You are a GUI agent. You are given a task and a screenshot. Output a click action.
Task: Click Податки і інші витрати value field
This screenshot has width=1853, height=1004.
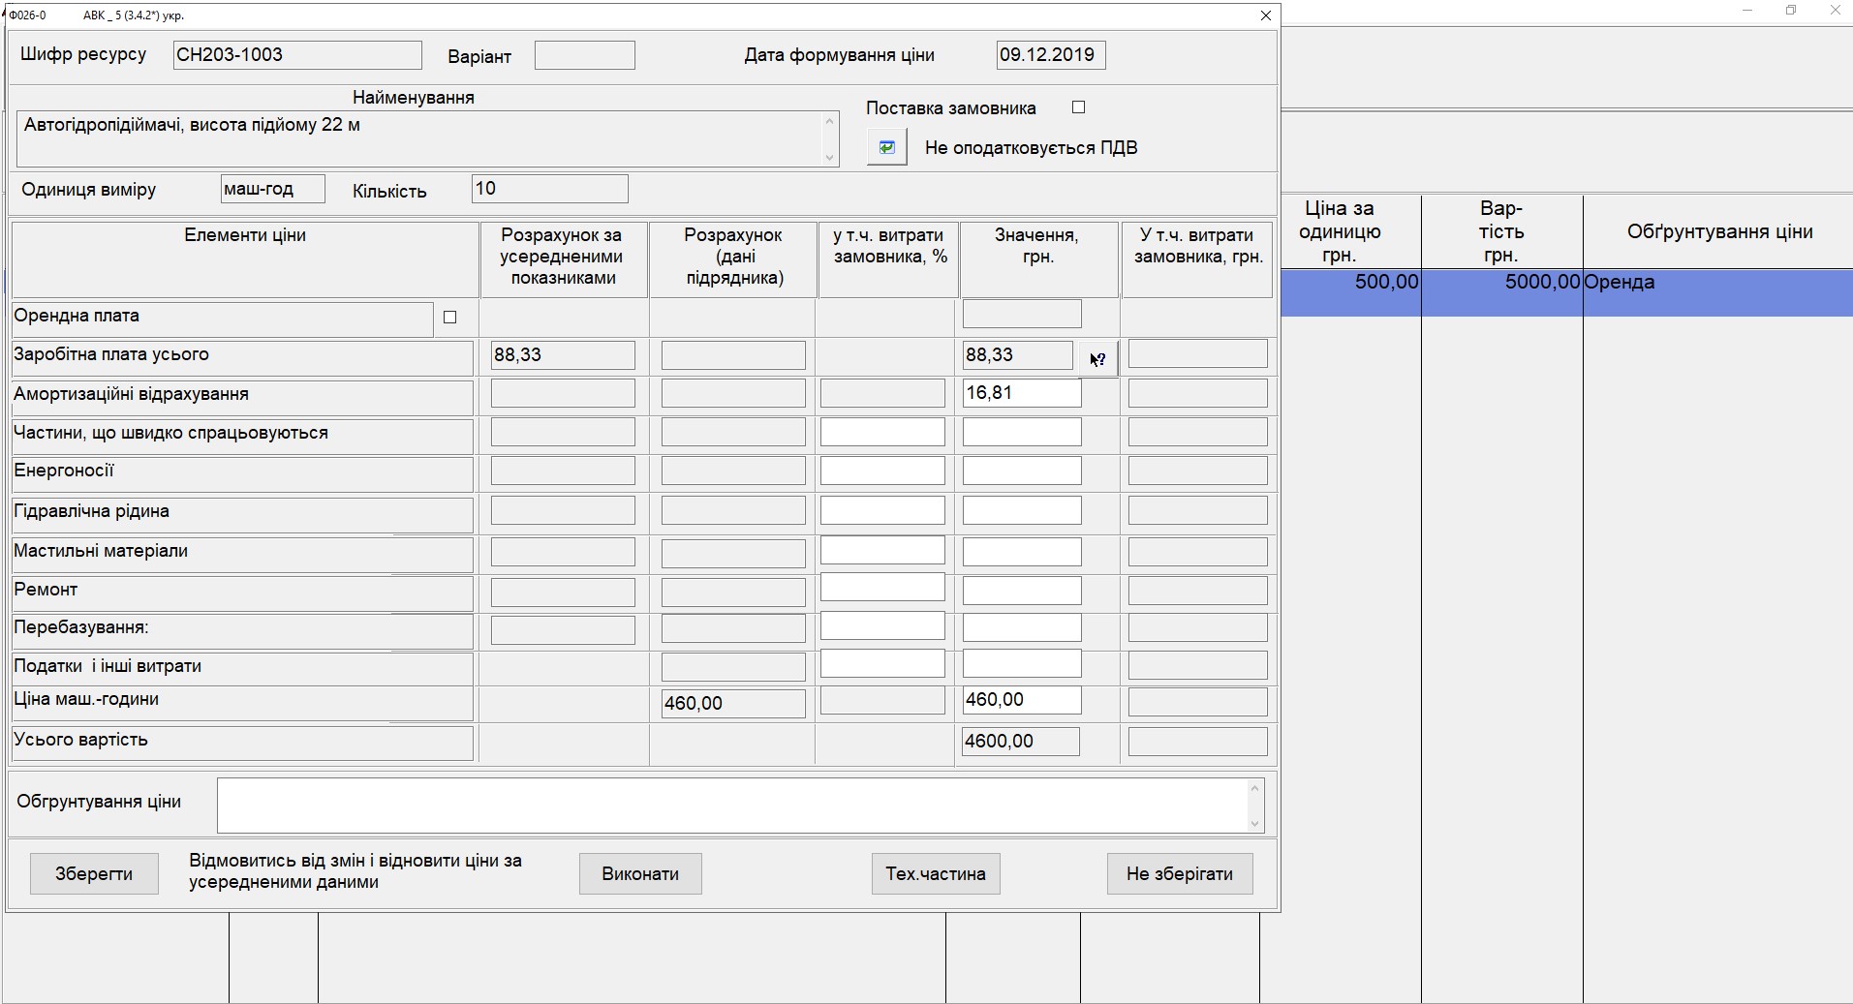[1022, 664]
